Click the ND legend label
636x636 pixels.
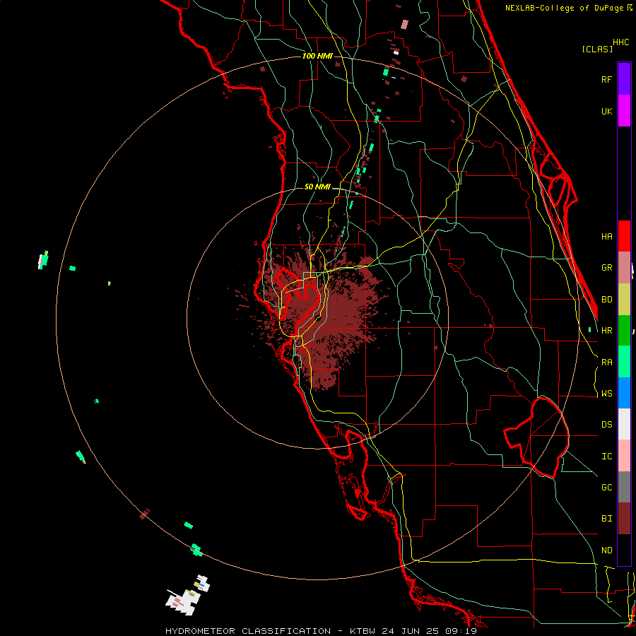click(x=607, y=550)
